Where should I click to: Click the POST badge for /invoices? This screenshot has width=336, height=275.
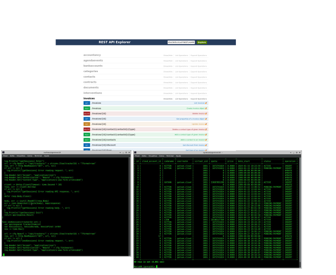pos(87,108)
